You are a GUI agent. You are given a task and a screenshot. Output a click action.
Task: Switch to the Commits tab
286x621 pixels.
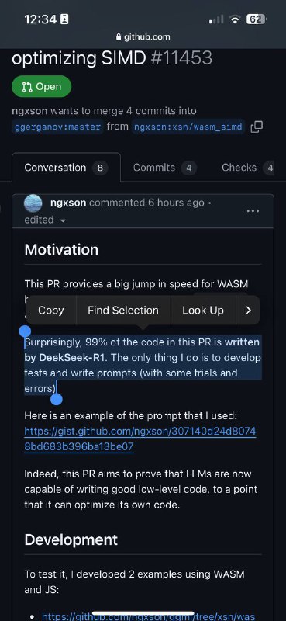pos(164,168)
